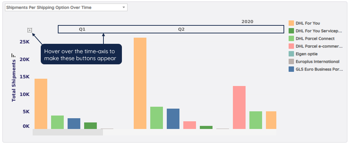349x145 pixels.
Task: Click the DHL Parcel e-commerce pink swatch
Action: pos(291,46)
